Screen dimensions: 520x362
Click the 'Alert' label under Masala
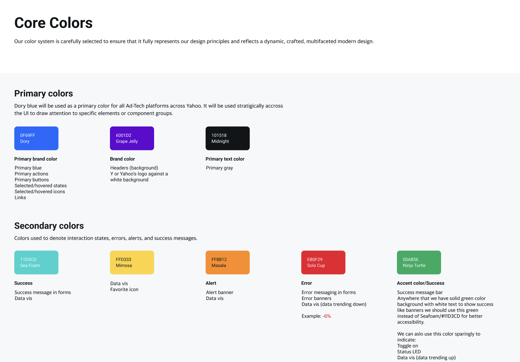coord(211,283)
